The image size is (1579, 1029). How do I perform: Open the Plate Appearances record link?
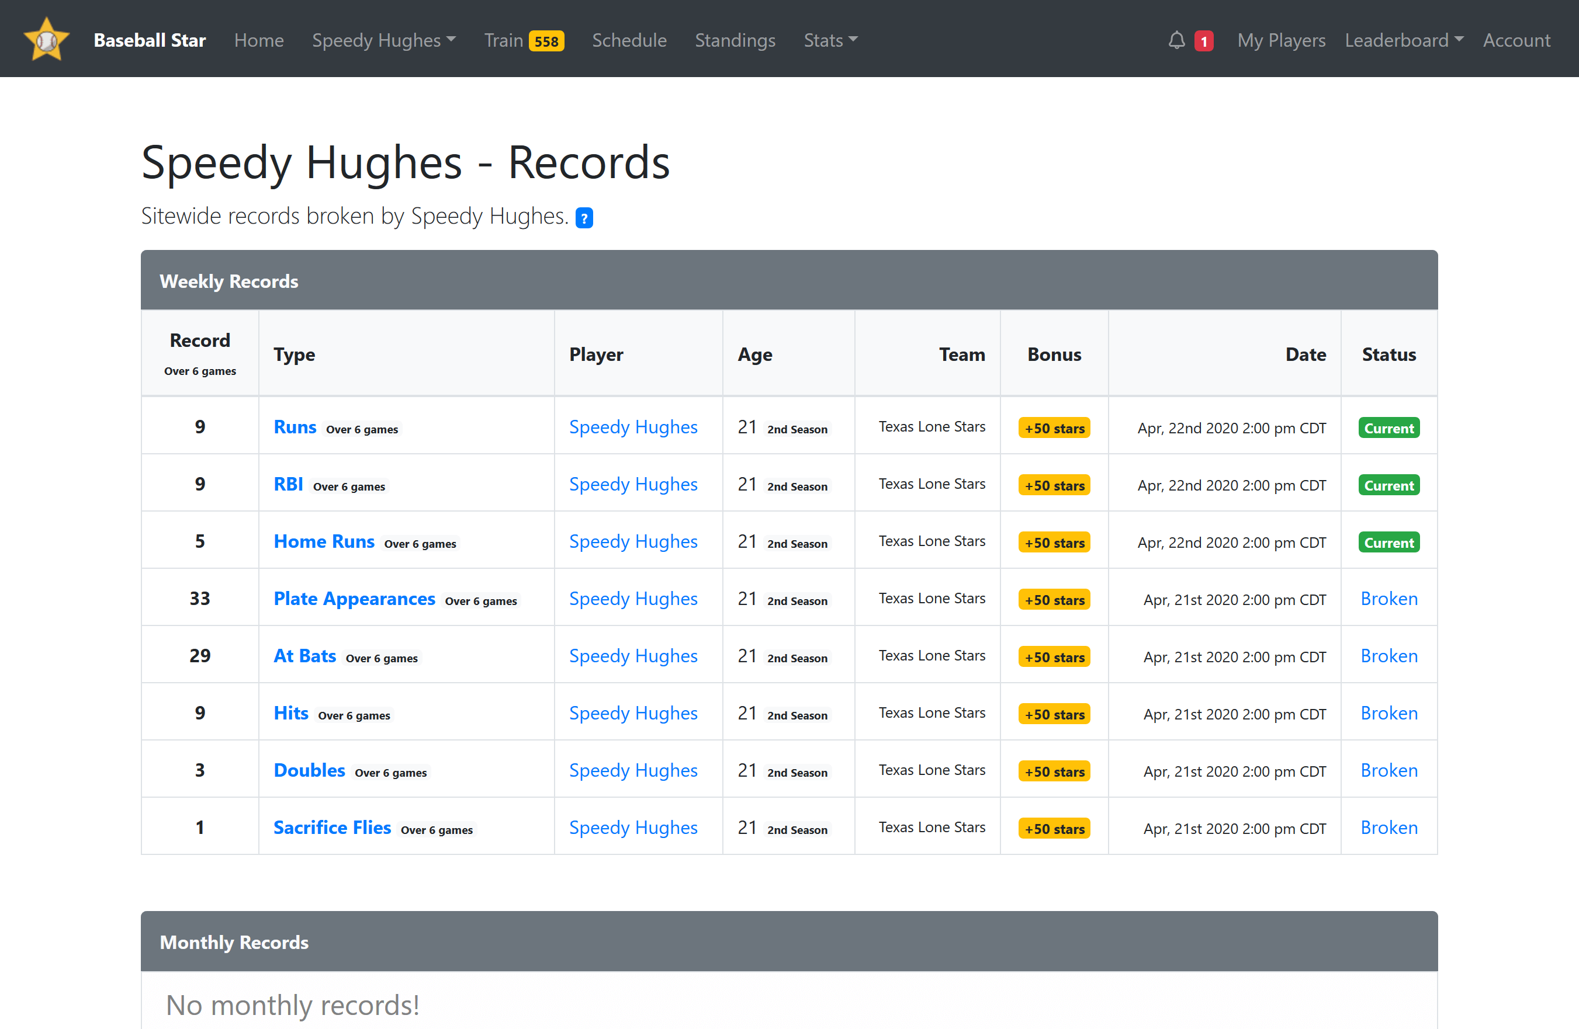354,599
